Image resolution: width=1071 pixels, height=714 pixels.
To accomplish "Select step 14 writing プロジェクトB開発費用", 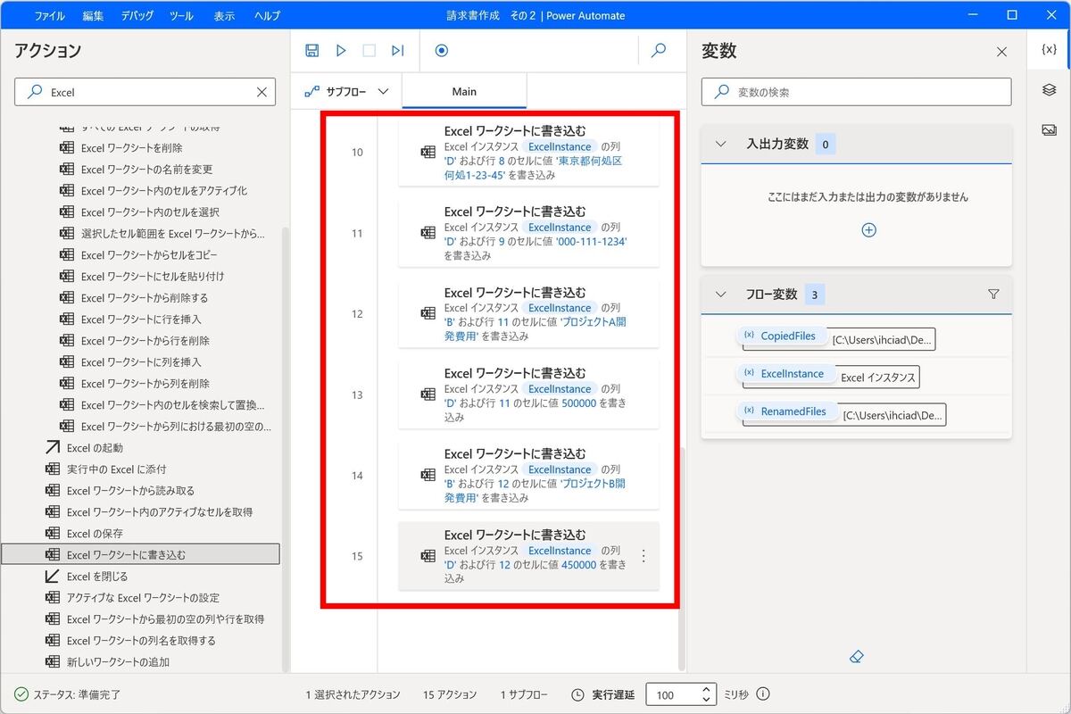I will click(x=528, y=476).
